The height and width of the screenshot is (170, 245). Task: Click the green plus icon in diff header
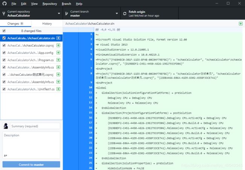click(x=240, y=24)
